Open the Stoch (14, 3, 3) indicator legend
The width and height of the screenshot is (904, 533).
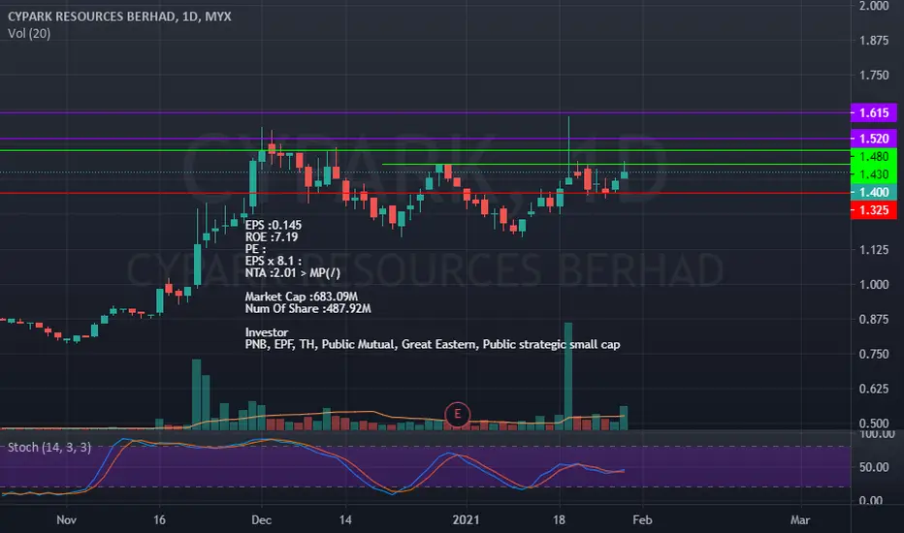point(49,447)
